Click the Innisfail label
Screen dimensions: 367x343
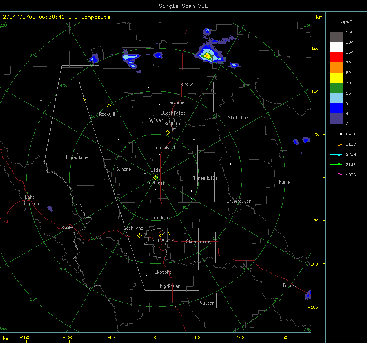(x=164, y=148)
